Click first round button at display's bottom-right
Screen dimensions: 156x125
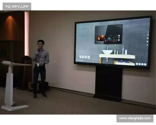[137, 64]
